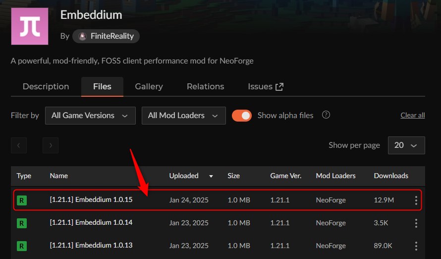Go to the previous page of files

pyautogui.click(x=19, y=145)
